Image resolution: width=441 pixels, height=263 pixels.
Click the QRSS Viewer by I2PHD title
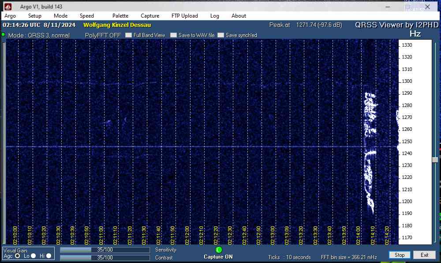(x=396, y=25)
